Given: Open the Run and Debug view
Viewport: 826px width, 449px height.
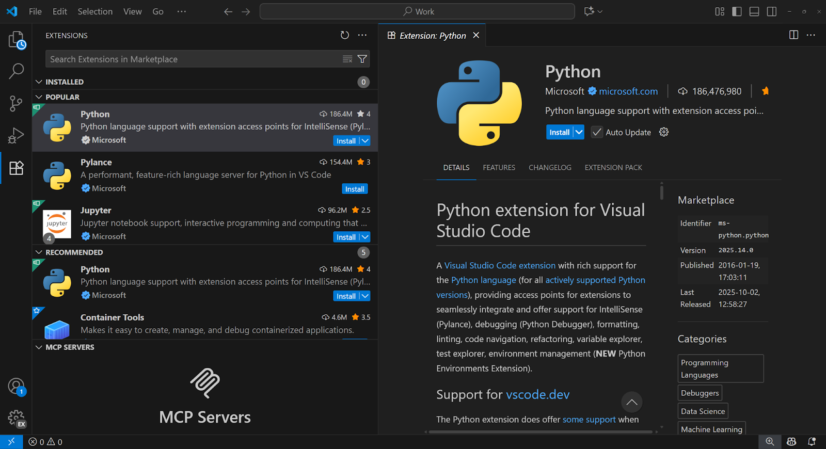Looking at the screenshot, I should tap(16, 136).
